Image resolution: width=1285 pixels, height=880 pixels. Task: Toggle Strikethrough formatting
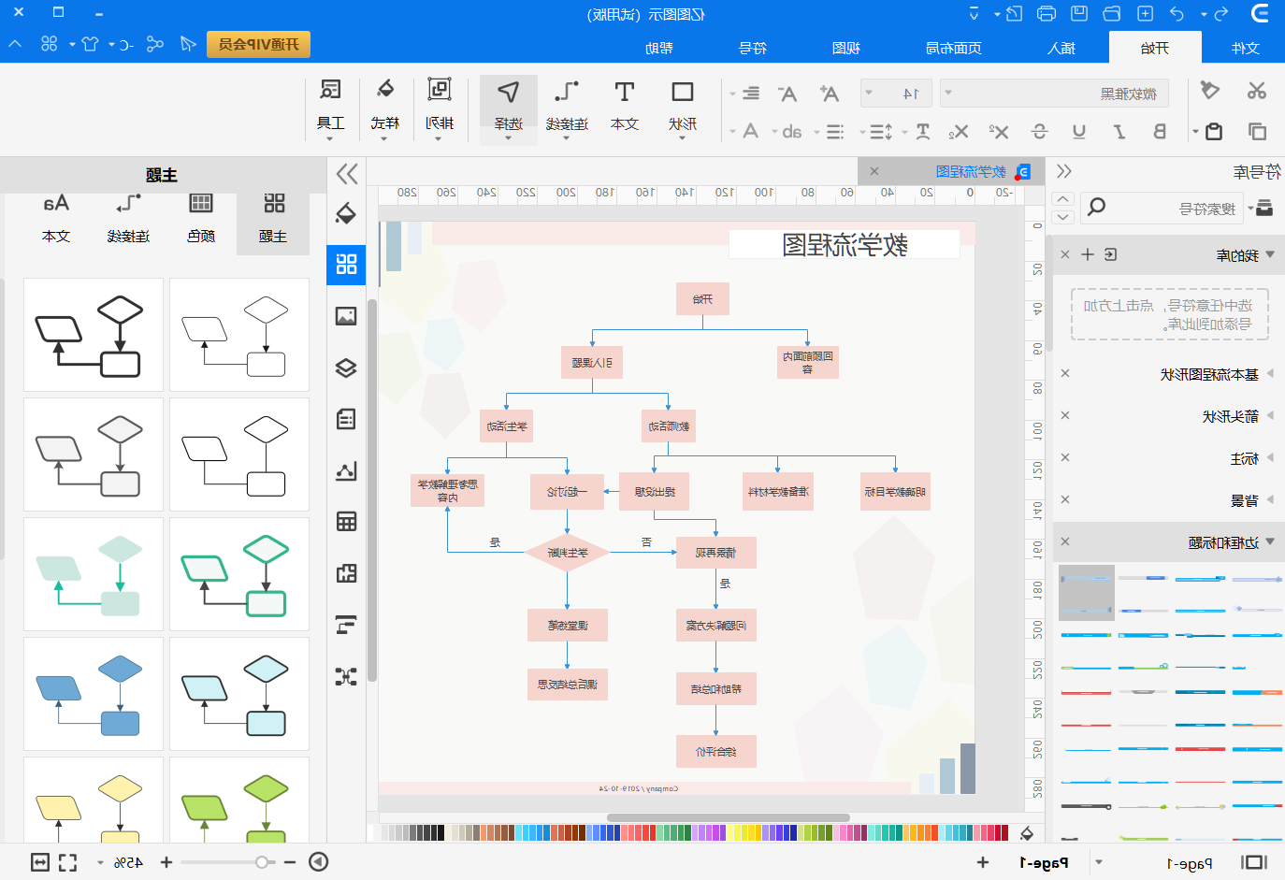(1039, 132)
